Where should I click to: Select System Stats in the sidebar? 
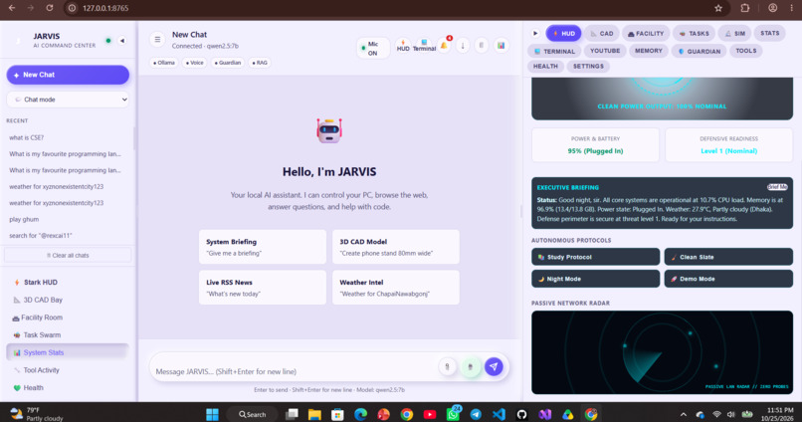click(x=68, y=352)
